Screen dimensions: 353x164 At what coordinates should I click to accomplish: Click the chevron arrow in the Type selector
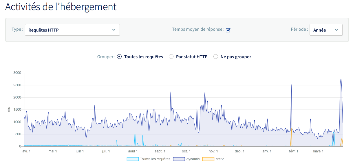tap(114, 30)
